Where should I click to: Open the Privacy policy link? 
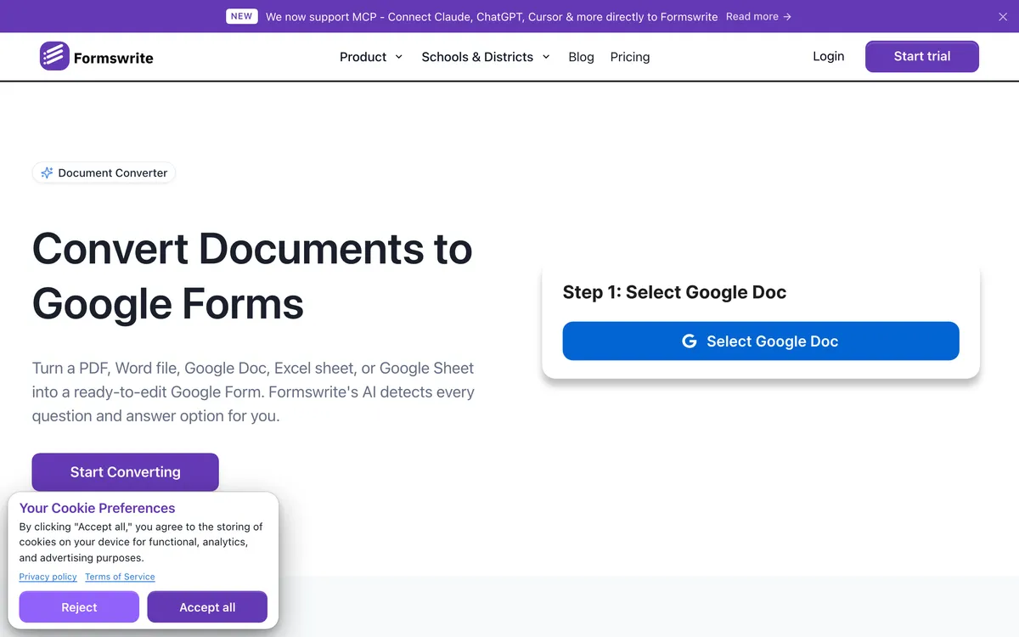[48, 577]
